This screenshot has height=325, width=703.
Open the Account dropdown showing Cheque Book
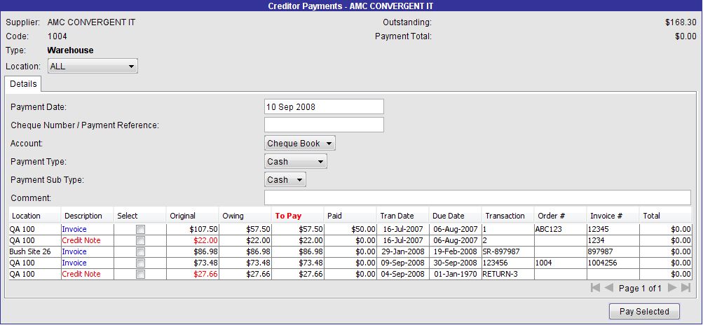(x=299, y=144)
